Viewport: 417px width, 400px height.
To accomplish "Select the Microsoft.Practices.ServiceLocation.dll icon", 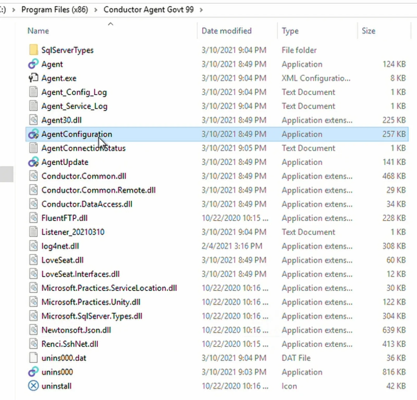I will (x=33, y=288).
